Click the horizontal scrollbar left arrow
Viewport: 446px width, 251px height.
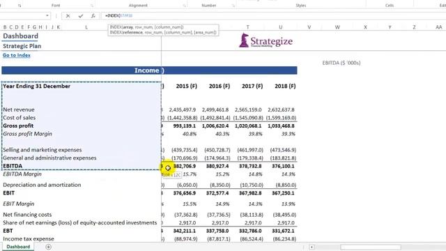click(312, 247)
